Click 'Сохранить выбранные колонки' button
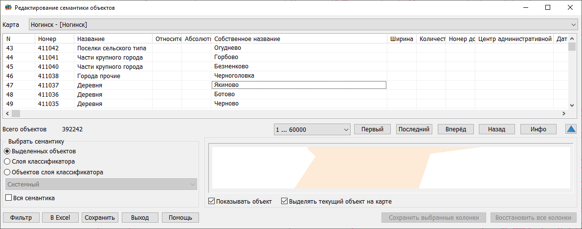Screen dimensions: 582x229 pyautogui.click(x=433, y=217)
